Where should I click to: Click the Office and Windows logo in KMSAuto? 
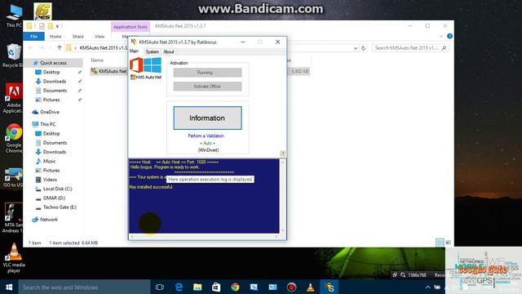145,65
